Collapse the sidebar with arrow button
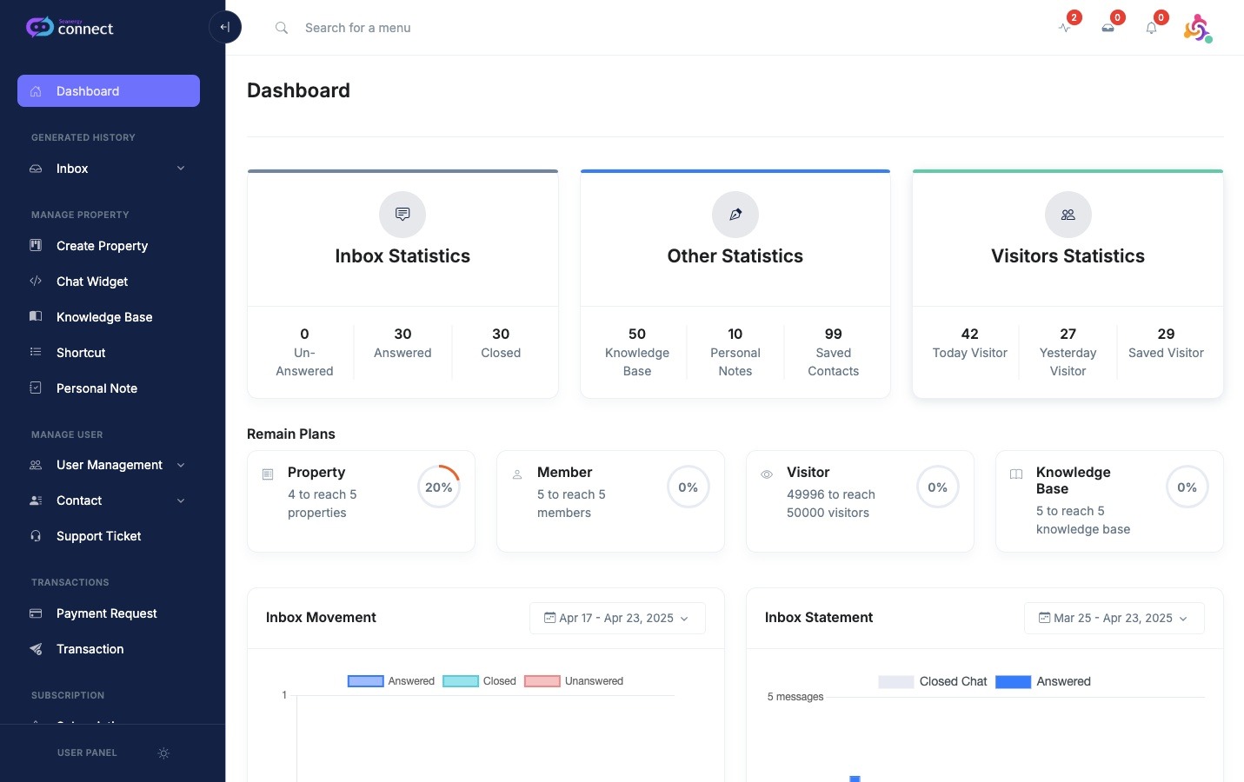 225,27
